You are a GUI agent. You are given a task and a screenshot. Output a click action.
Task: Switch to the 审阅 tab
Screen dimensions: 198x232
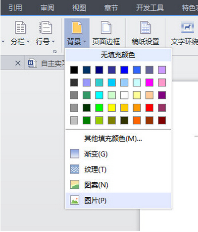pyautogui.click(x=48, y=8)
